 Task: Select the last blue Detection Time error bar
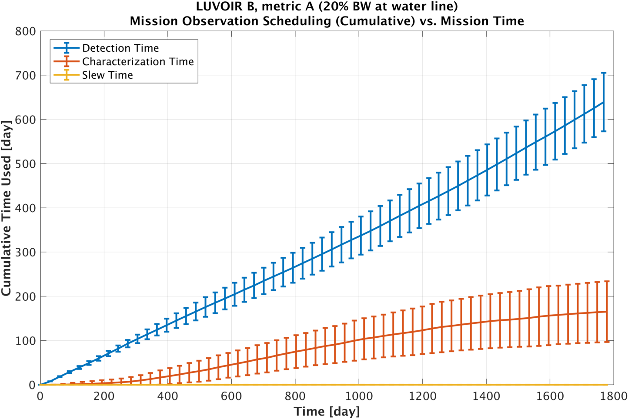[x=604, y=102]
